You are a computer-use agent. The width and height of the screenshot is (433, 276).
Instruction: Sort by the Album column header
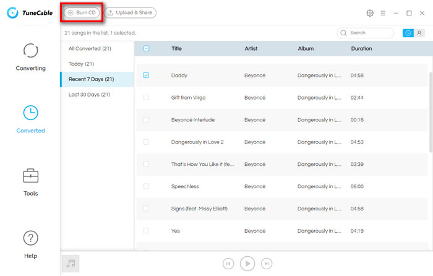tap(306, 49)
